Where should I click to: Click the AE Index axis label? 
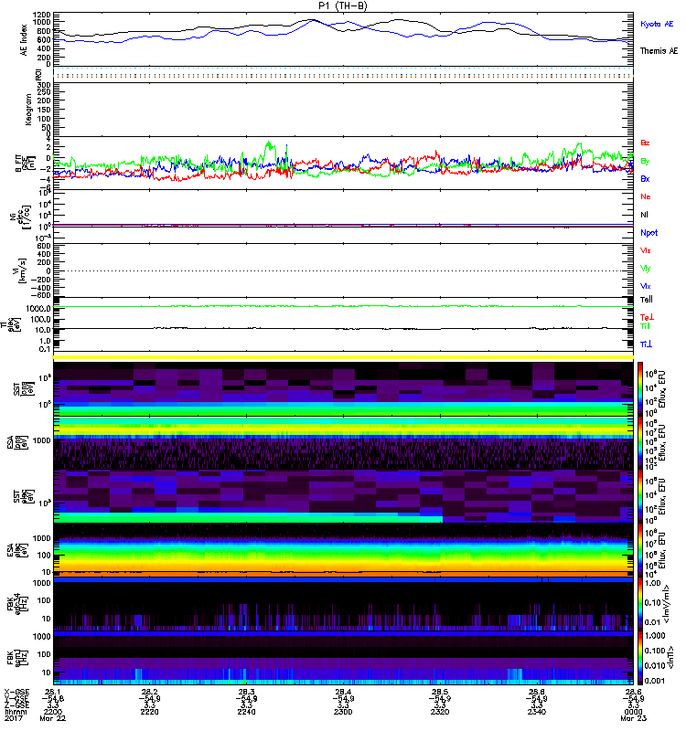24,40
